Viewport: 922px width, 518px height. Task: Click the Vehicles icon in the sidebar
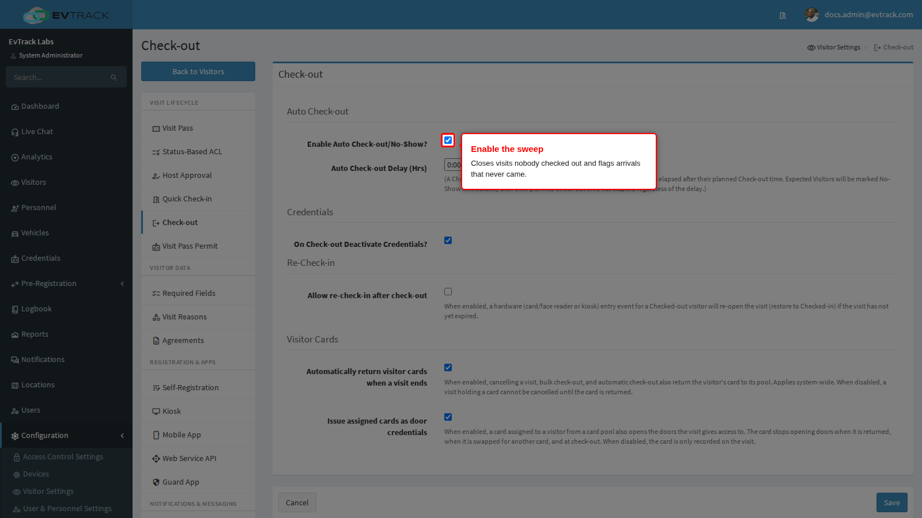15,234
